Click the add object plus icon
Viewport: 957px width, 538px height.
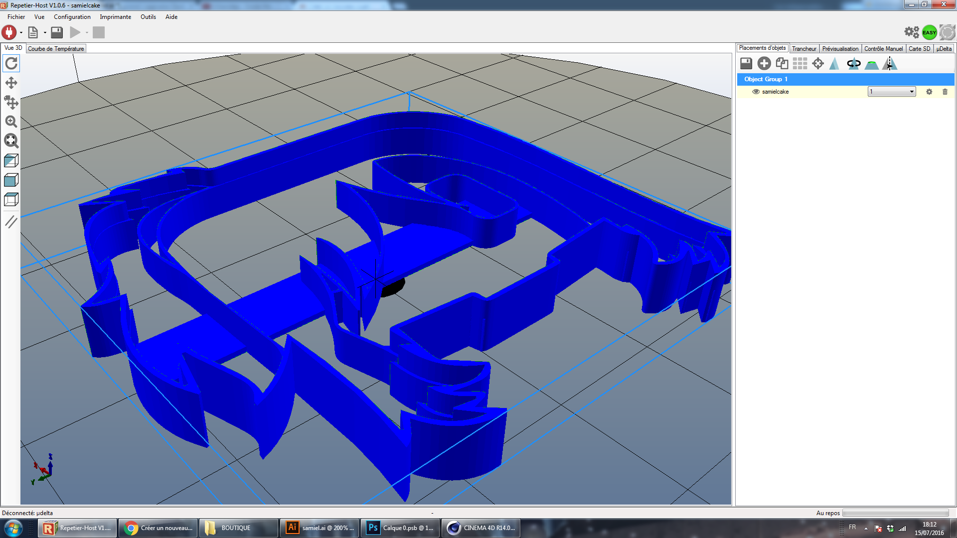[764, 63]
